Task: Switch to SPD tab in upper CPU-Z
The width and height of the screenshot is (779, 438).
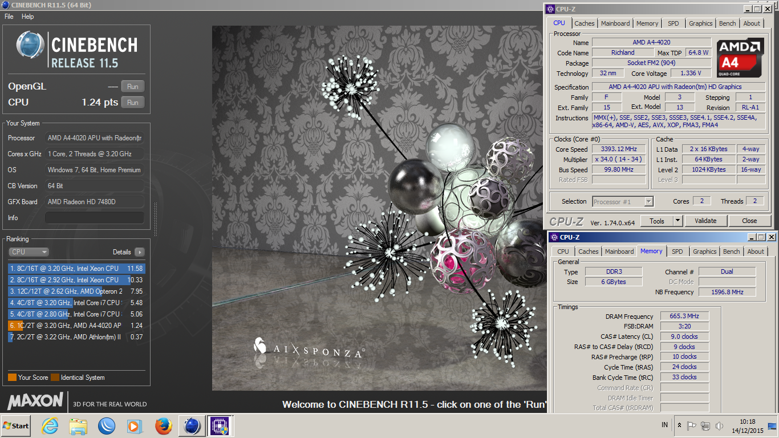Action: pyautogui.click(x=673, y=23)
